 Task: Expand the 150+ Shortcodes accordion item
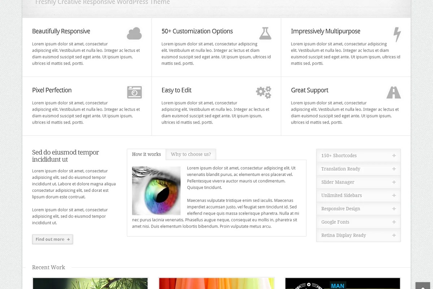click(x=358, y=156)
